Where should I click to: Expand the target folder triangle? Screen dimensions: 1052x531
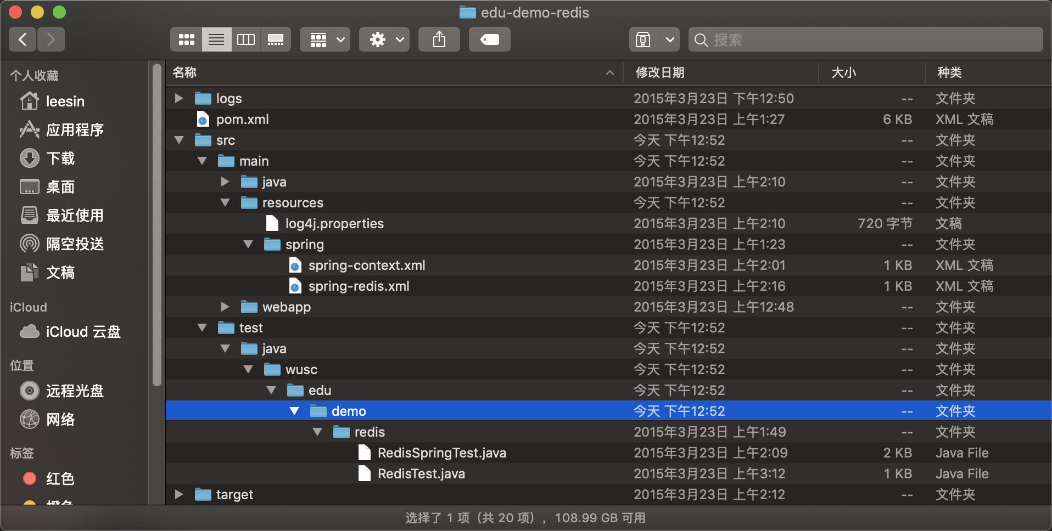(x=179, y=494)
